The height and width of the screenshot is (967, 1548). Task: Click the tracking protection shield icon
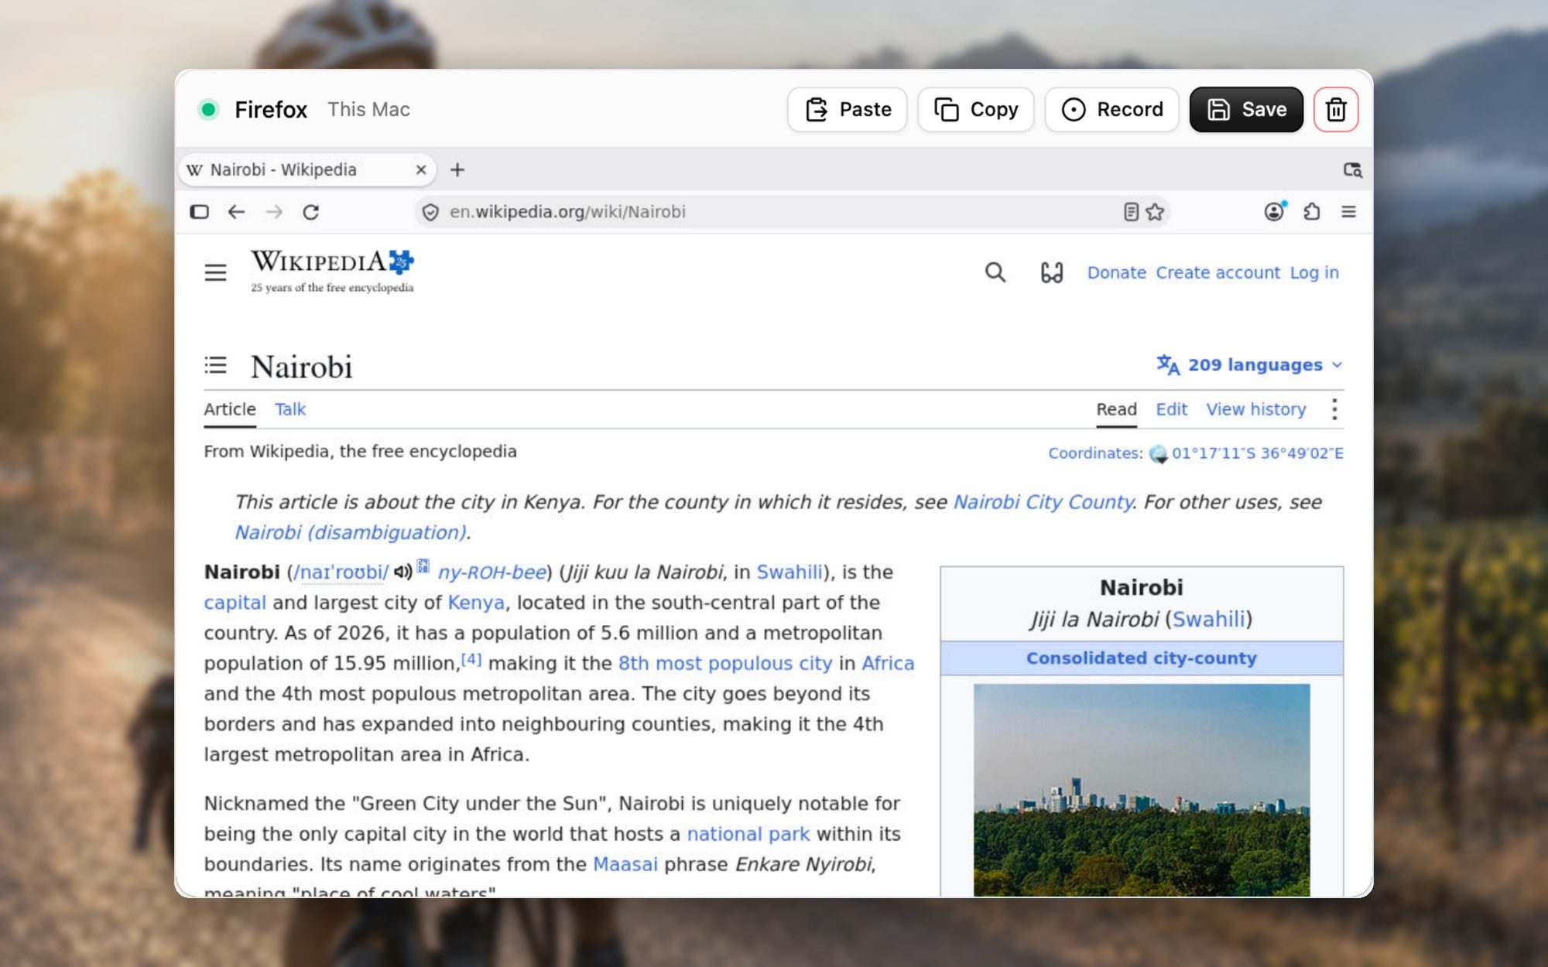click(431, 212)
